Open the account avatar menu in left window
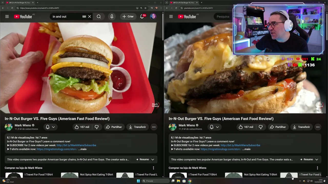 coord(153,16)
